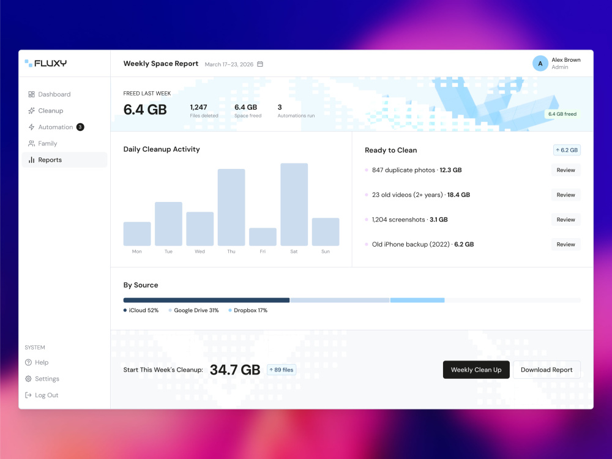
Task: Review the 23 old videos
Action: click(565, 195)
